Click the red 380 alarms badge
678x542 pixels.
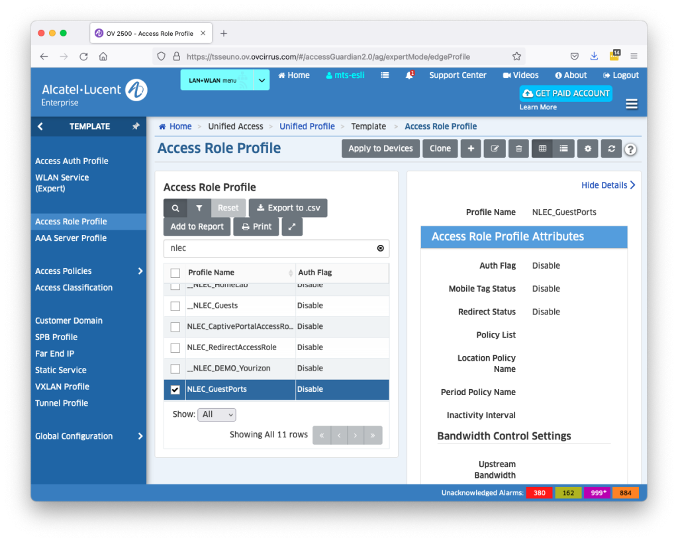[x=540, y=493]
